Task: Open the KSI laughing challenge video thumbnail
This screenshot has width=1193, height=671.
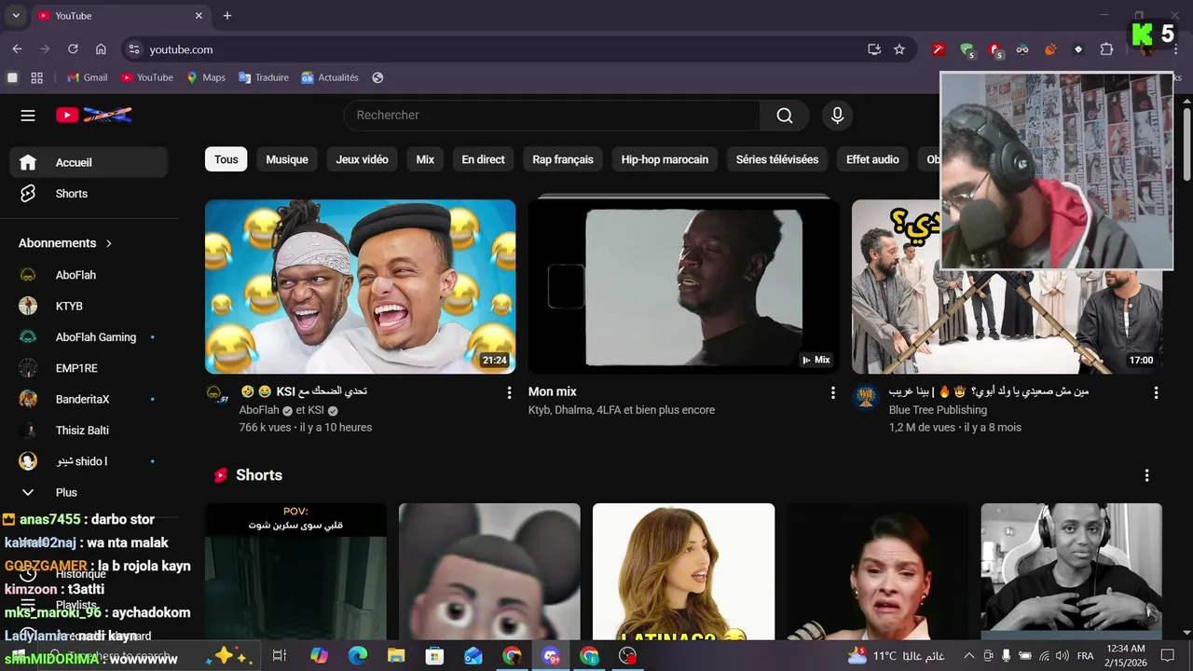Action: pyautogui.click(x=360, y=286)
